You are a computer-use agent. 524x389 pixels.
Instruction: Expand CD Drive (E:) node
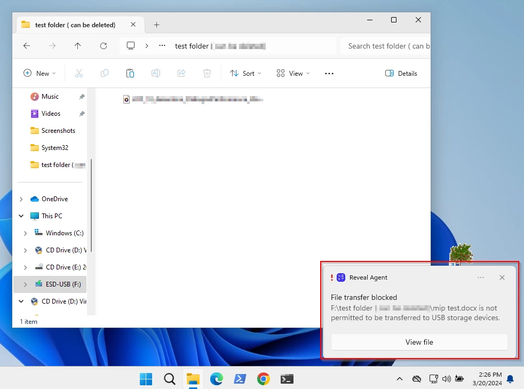26,267
